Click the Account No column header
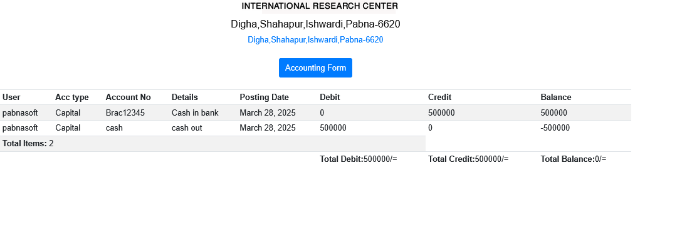Screen dimensions: 687x250 [x=128, y=97]
